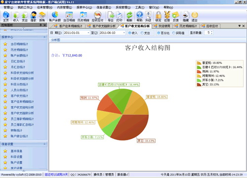
Task: Adjust the 显示数量 display count stepper
Action: coord(211,32)
